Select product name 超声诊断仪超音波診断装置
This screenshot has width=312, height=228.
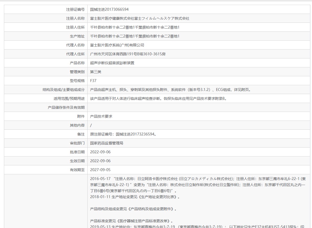tap(112, 63)
